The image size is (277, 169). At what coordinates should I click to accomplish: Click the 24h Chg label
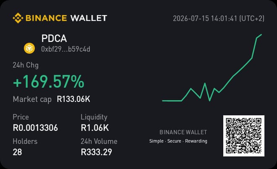pos(26,65)
